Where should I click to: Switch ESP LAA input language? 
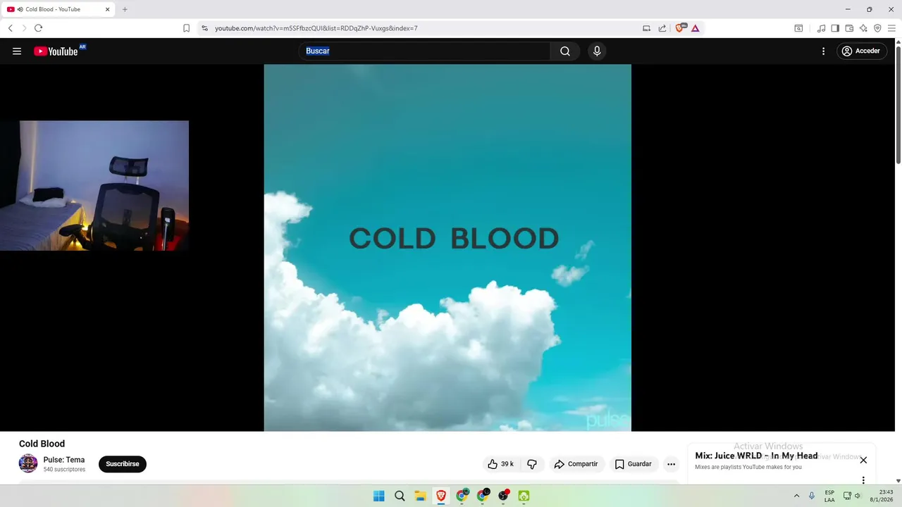[x=829, y=496]
